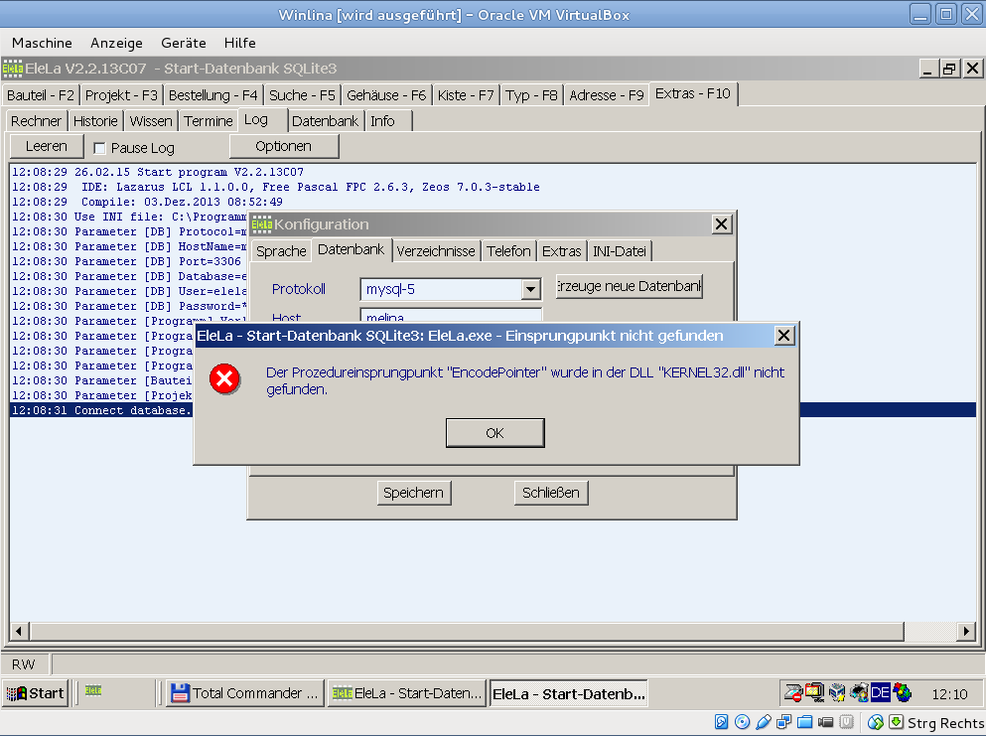Click the Windows Start flag icon
986x736 pixels.
pos(16,693)
